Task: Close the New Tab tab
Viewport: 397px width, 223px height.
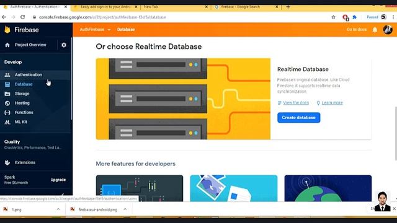Action: click(x=206, y=7)
